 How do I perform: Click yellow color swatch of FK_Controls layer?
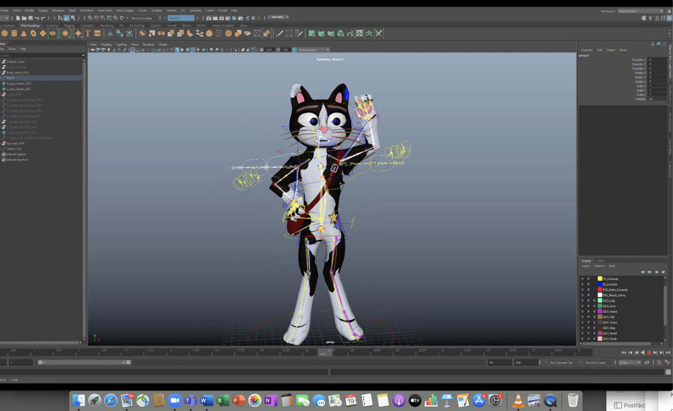point(600,278)
